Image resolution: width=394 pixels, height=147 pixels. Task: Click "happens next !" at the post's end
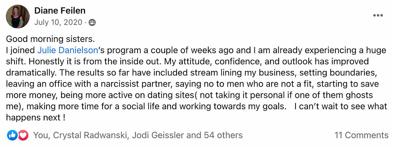pos(36,117)
